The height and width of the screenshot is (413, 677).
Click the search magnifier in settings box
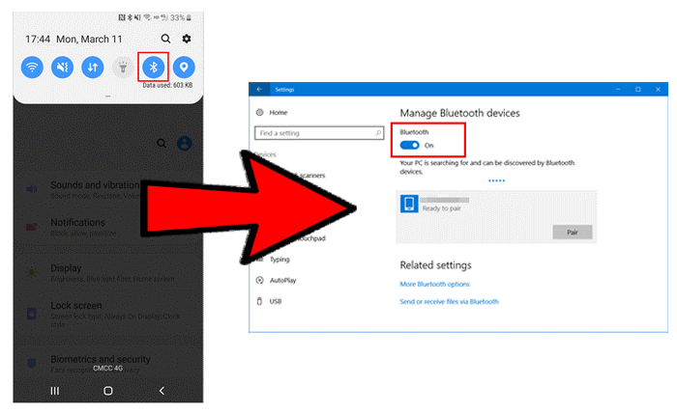click(x=378, y=133)
